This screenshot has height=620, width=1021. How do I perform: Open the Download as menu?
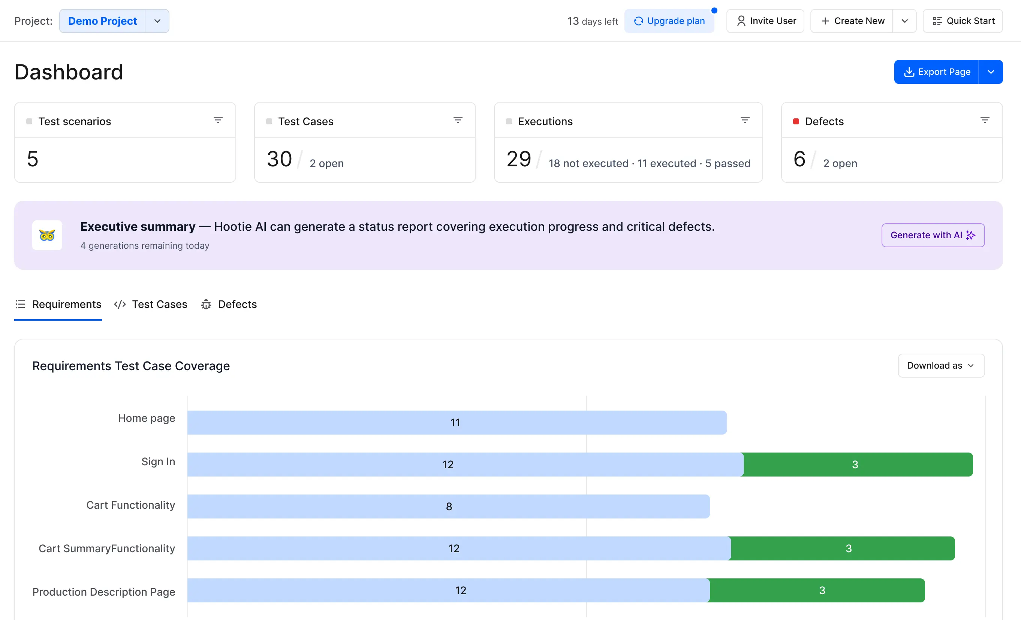tap(941, 365)
